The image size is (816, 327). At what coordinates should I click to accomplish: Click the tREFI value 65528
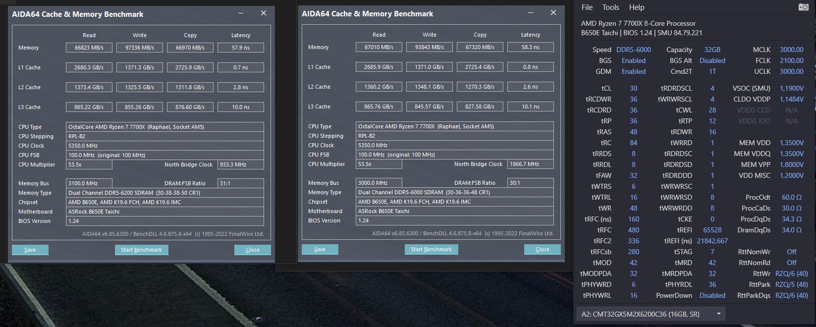tap(712, 230)
